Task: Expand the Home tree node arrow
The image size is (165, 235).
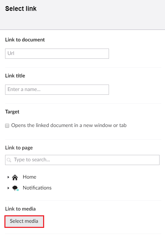Action: [8, 177]
